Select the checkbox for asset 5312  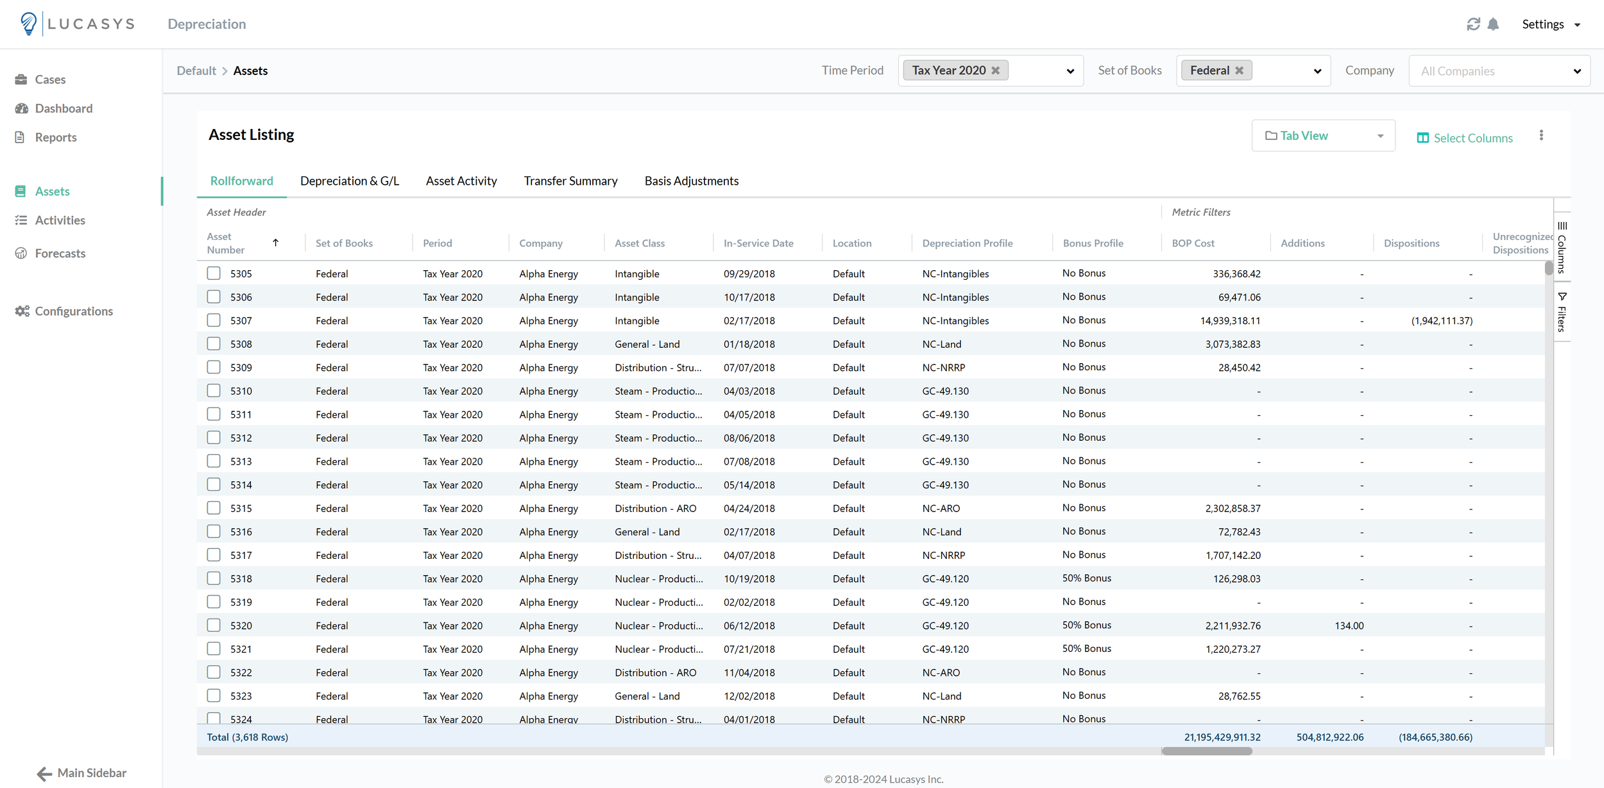point(214,438)
